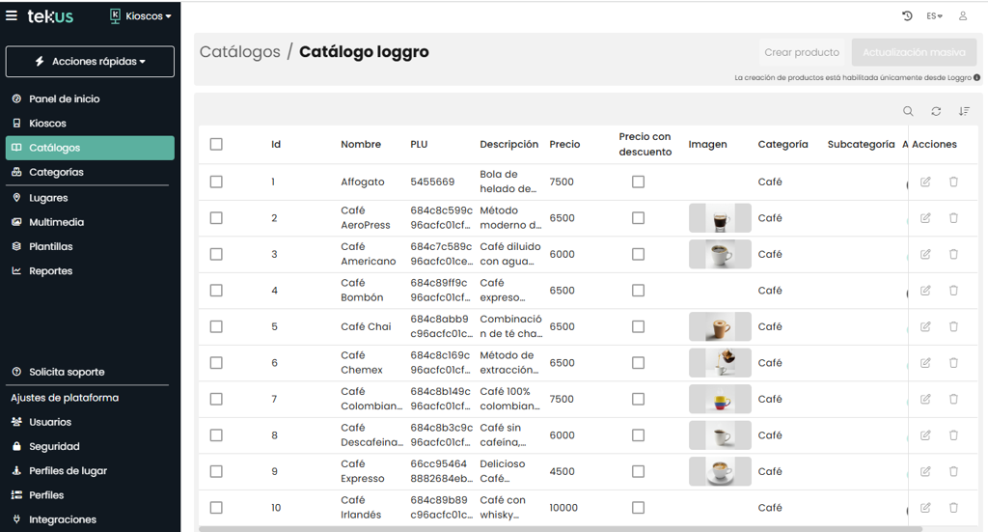The width and height of the screenshot is (988, 532).
Task: Open the Acciones rápidas dropdown
Action: (90, 62)
